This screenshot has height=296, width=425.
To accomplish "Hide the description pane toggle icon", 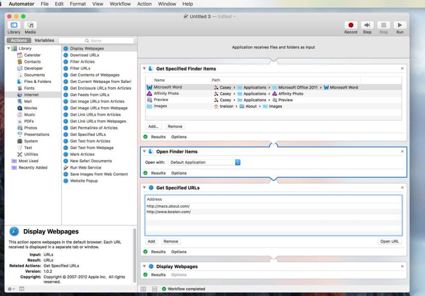I will [x=22, y=289].
